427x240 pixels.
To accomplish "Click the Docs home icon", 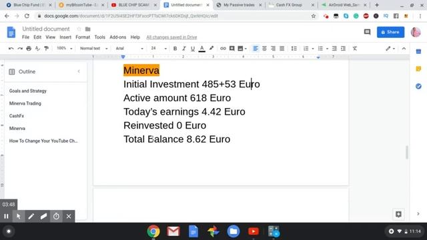I will pyautogui.click(x=11, y=32).
